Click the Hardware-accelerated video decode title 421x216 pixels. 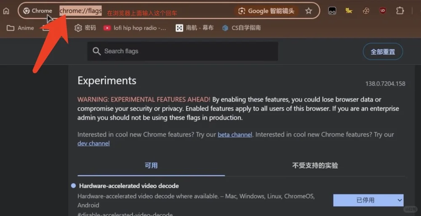pos(129,186)
